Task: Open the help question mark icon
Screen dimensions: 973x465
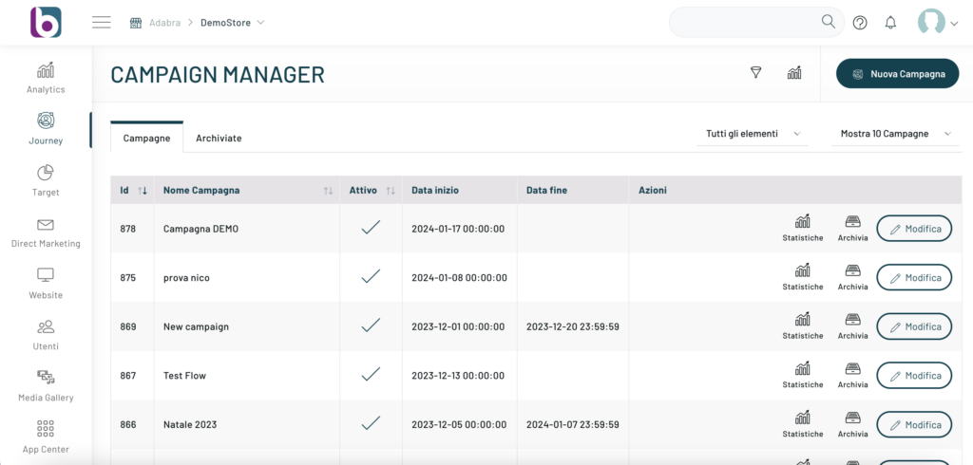Action: pyautogui.click(x=860, y=23)
